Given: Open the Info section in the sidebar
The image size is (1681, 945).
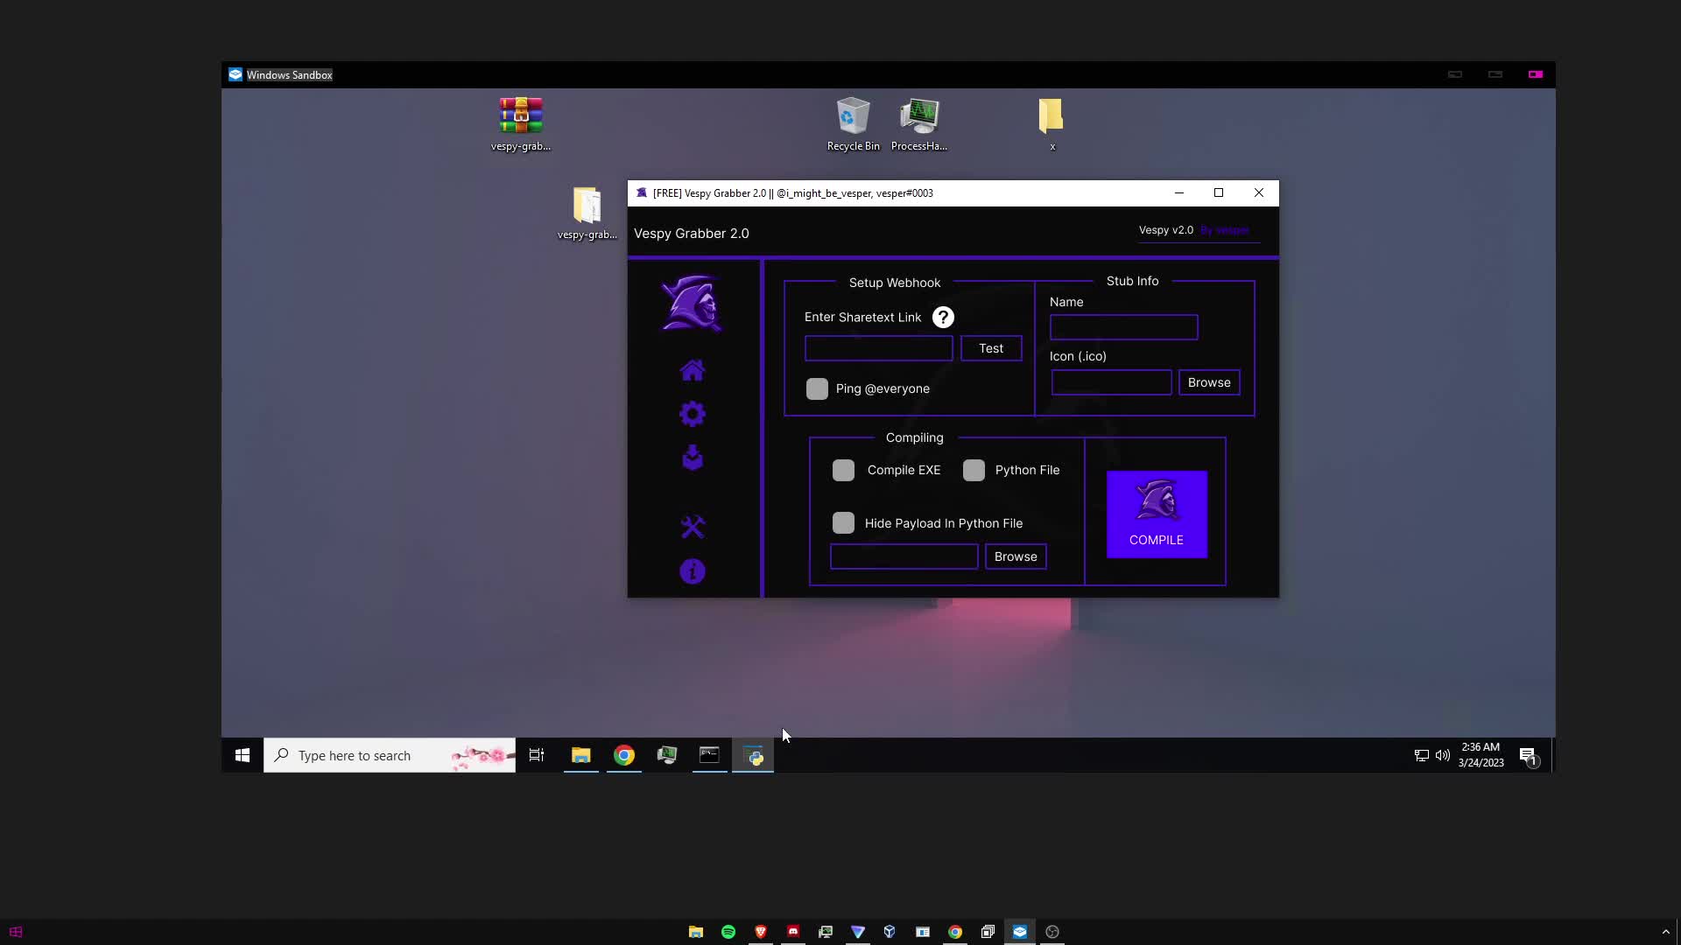Looking at the screenshot, I should 692,570.
